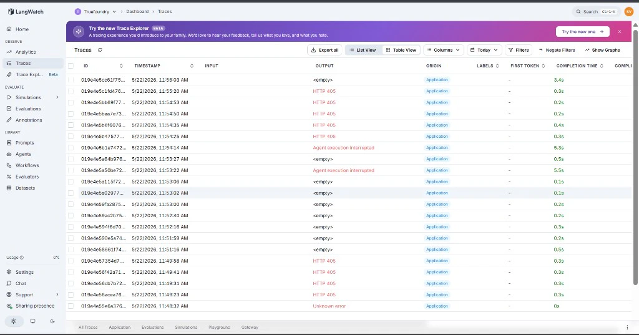Click the Dashboard breadcrumb link
The height and width of the screenshot is (335, 639).
tap(137, 11)
